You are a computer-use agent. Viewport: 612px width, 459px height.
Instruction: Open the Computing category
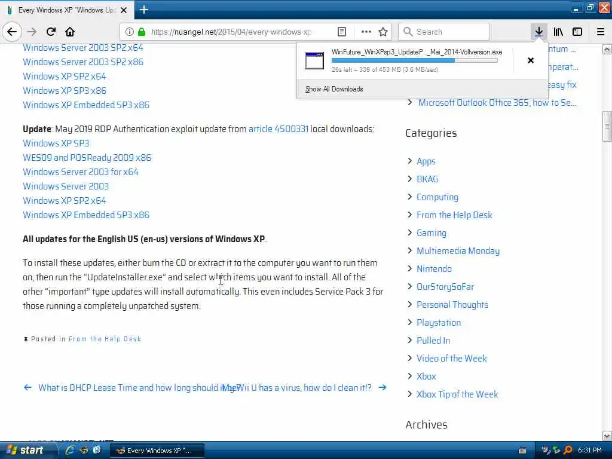437,197
